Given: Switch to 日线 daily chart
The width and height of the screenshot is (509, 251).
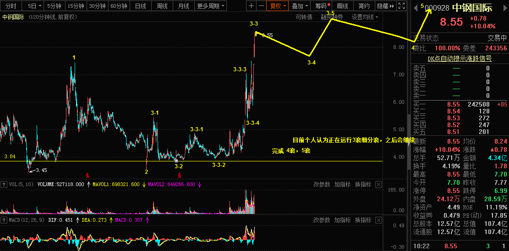Looking at the screenshot, I should tap(140, 5).
